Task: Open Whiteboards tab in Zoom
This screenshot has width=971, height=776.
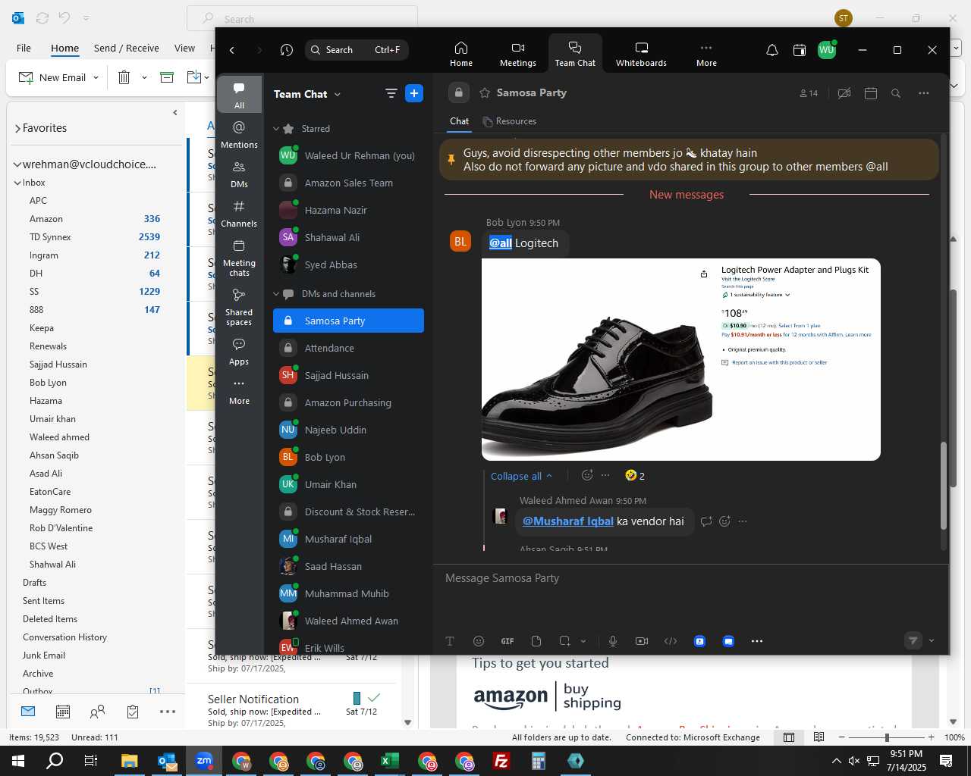Action: (x=641, y=54)
